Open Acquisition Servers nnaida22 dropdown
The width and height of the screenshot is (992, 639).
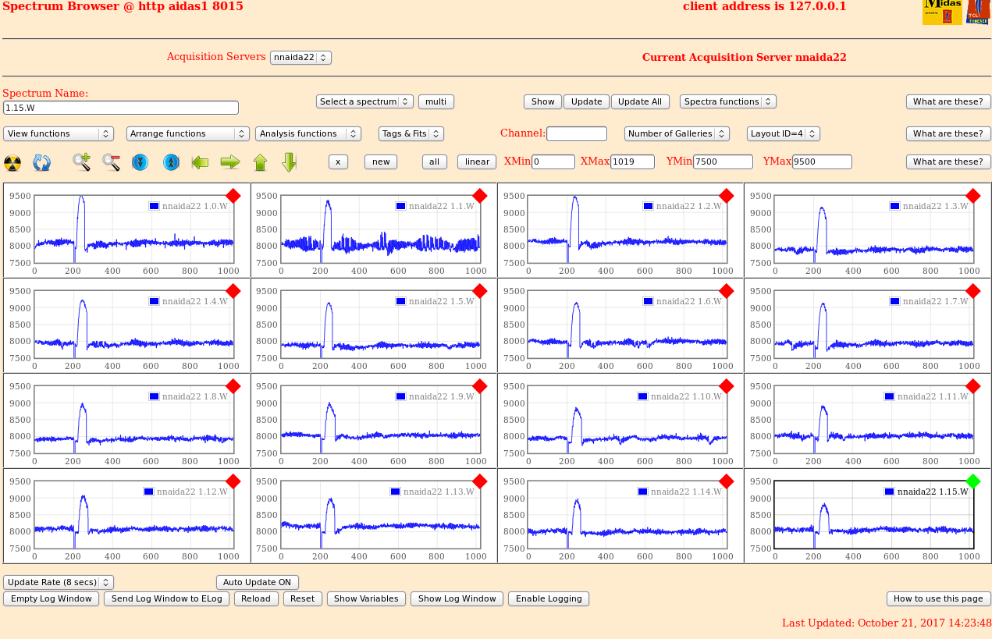300,57
